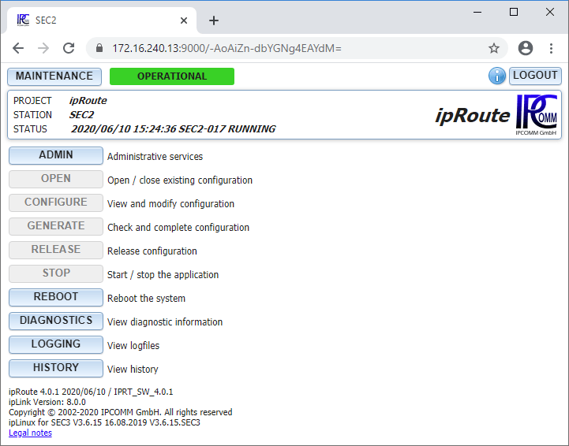View logfiles via LOGGING button

click(56, 344)
